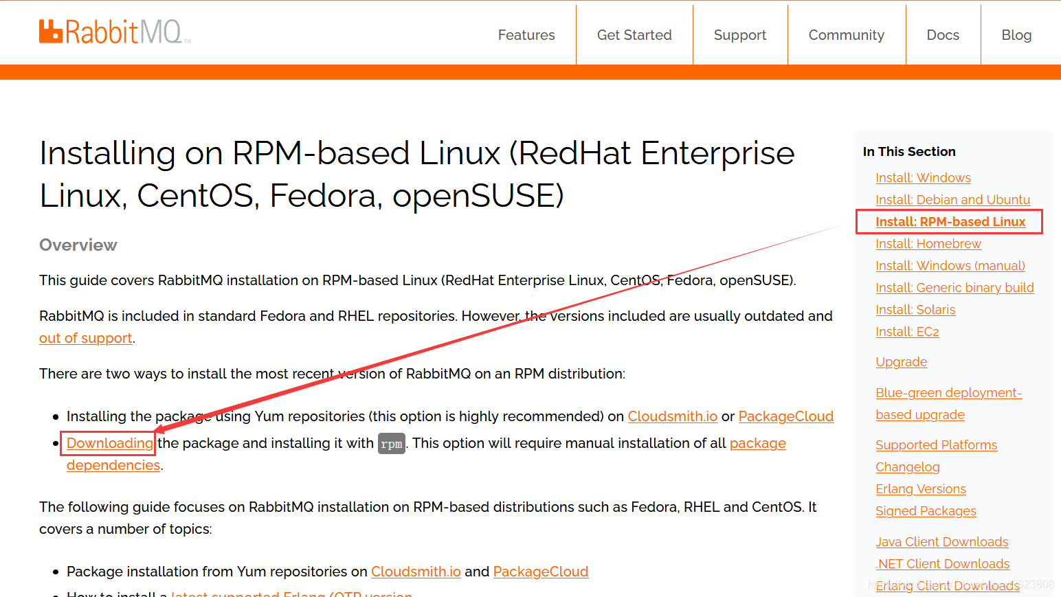The image size is (1061, 597).
Task: Open Install: Solaris link
Action: (915, 310)
